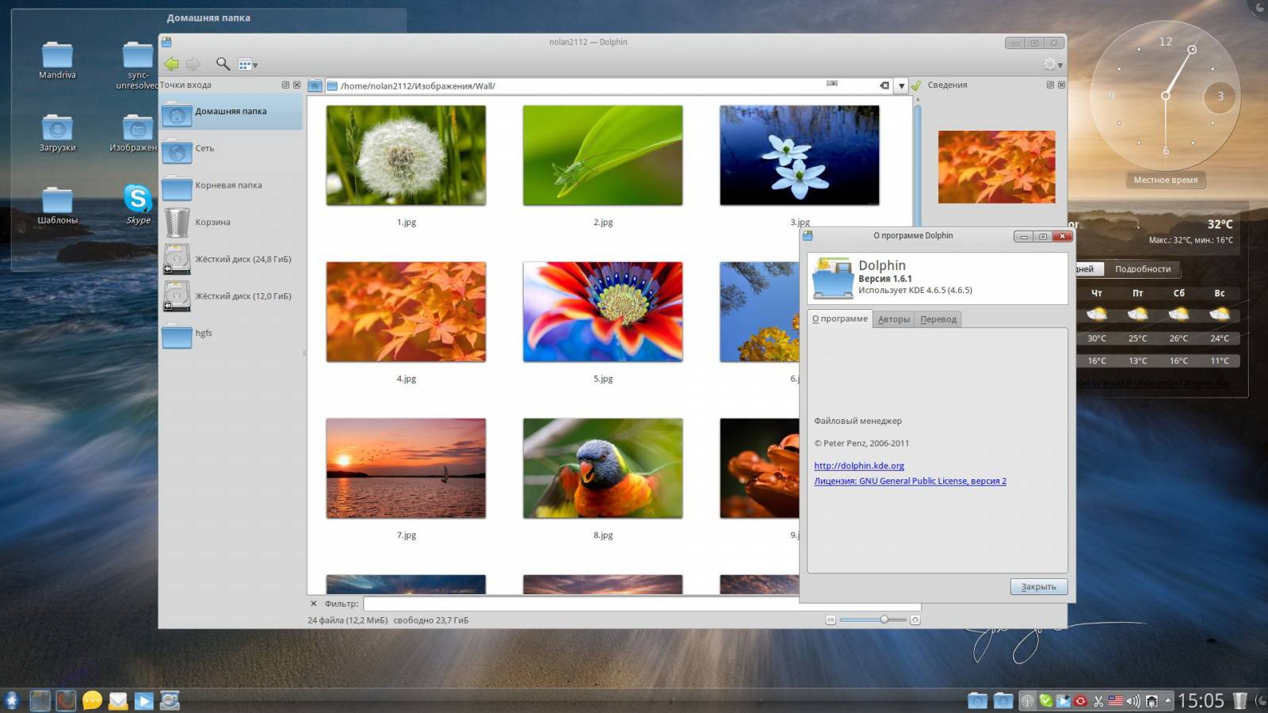Open Dolphin's gear control menu
Image resolution: width=1268 pixels, height=713 pixels.
(1052, 64)
